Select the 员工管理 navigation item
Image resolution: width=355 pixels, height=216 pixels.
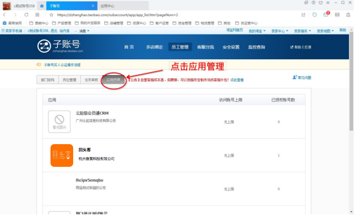click(180, 47)
